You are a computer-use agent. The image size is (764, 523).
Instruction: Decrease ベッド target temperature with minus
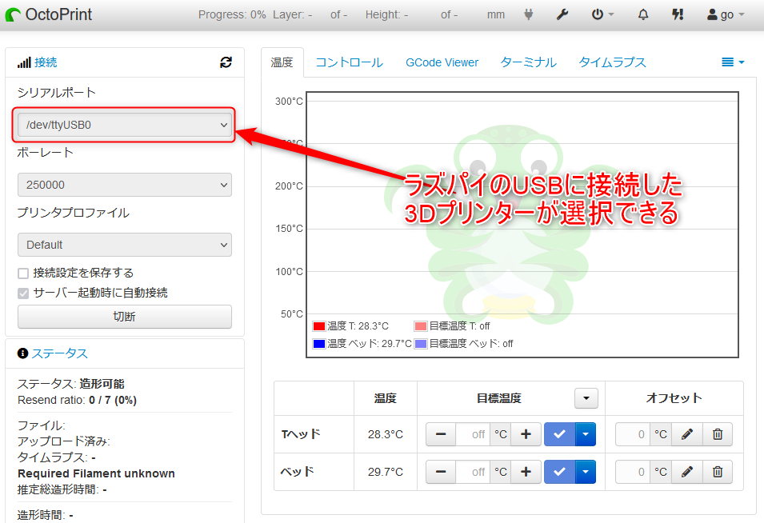(441, 471)
